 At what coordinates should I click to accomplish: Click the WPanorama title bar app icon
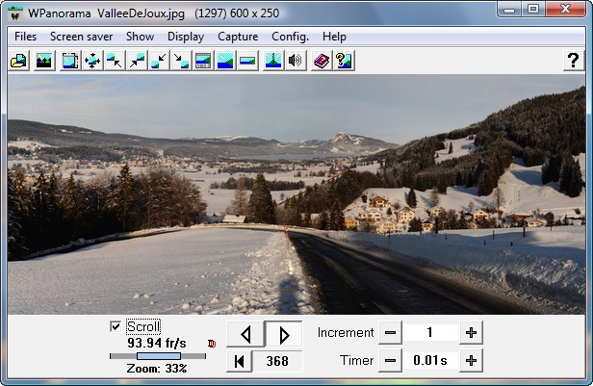15,13
